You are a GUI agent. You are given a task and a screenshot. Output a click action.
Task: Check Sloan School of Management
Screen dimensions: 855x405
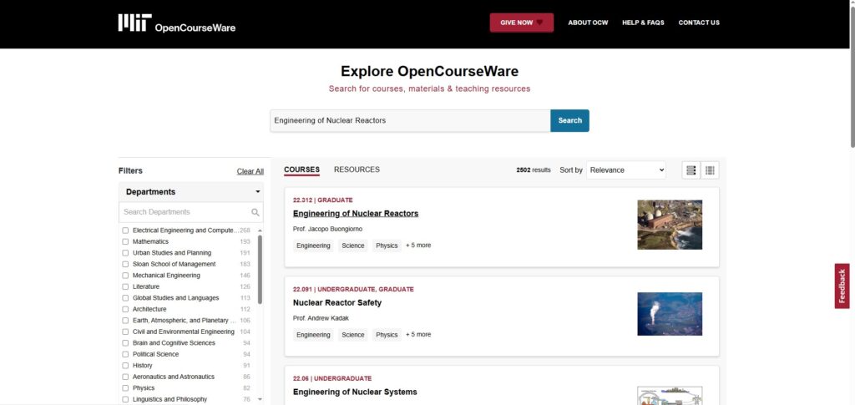click(x=125, y=265)
